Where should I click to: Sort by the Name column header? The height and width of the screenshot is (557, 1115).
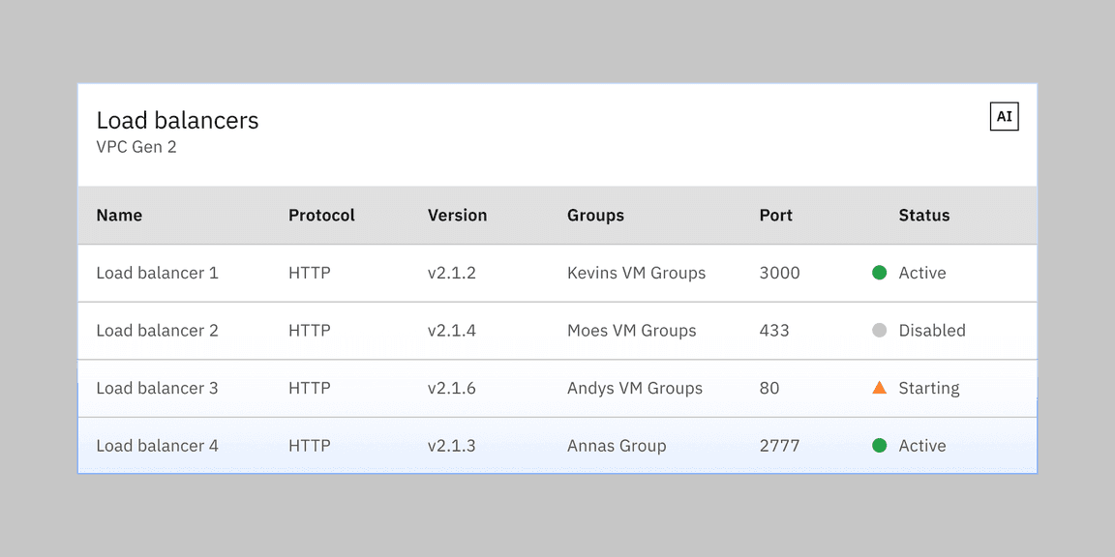click(x=119, y=216)
